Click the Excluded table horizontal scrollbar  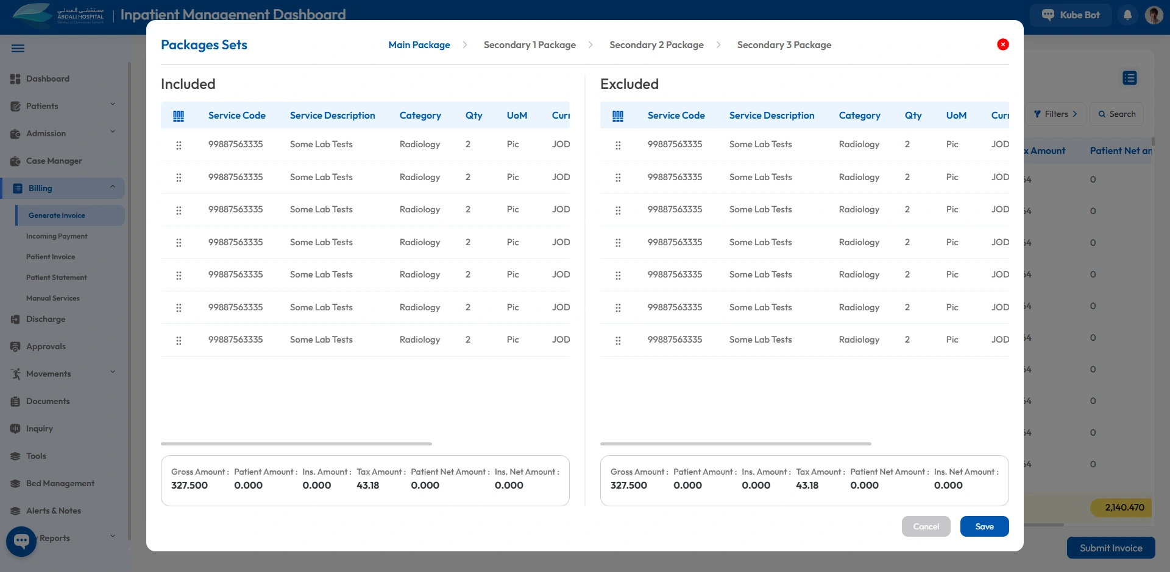tap(736, 444)
